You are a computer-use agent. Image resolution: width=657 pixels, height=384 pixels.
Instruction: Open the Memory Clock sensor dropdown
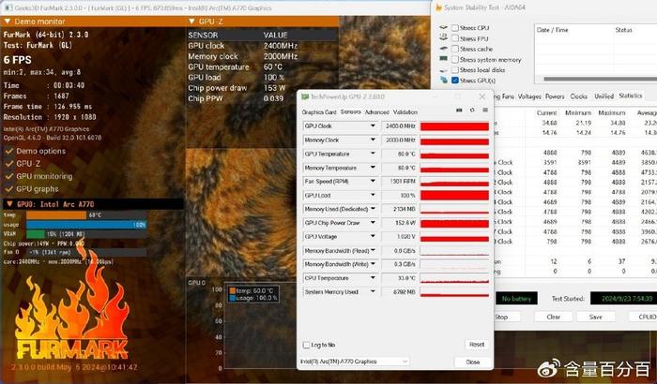click(373, 140)
